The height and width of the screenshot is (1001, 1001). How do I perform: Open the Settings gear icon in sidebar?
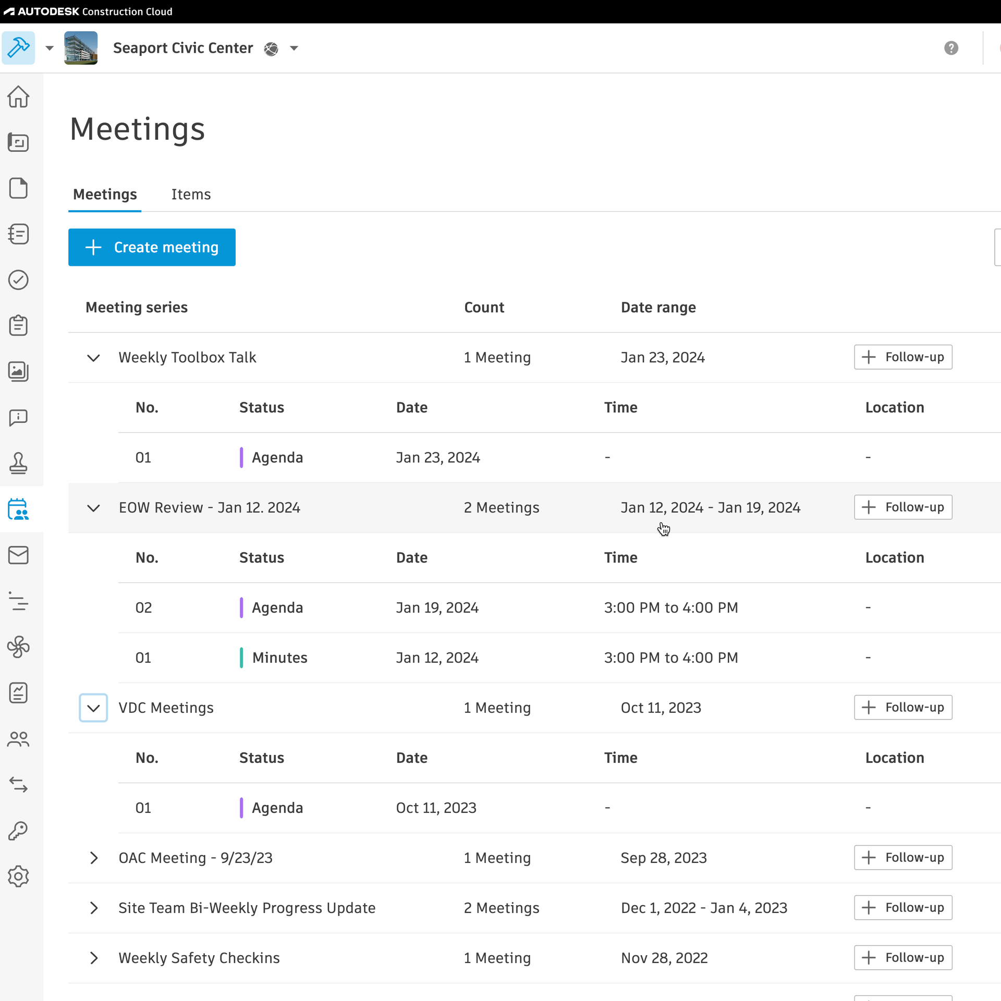(x=18, y=876)
